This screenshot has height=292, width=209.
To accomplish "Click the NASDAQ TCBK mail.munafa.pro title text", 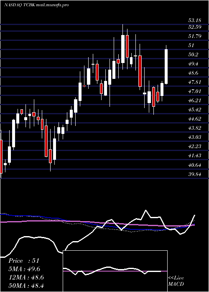I will click(36, 5).
